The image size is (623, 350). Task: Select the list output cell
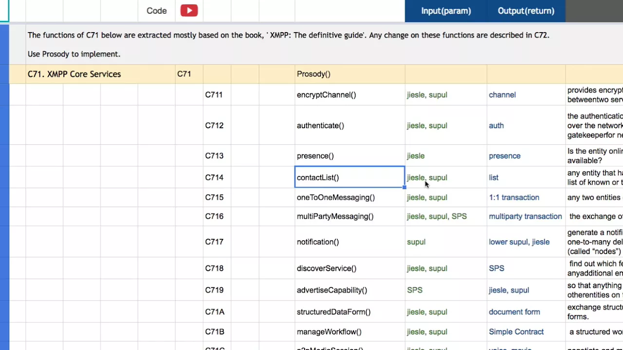(526, 177)
